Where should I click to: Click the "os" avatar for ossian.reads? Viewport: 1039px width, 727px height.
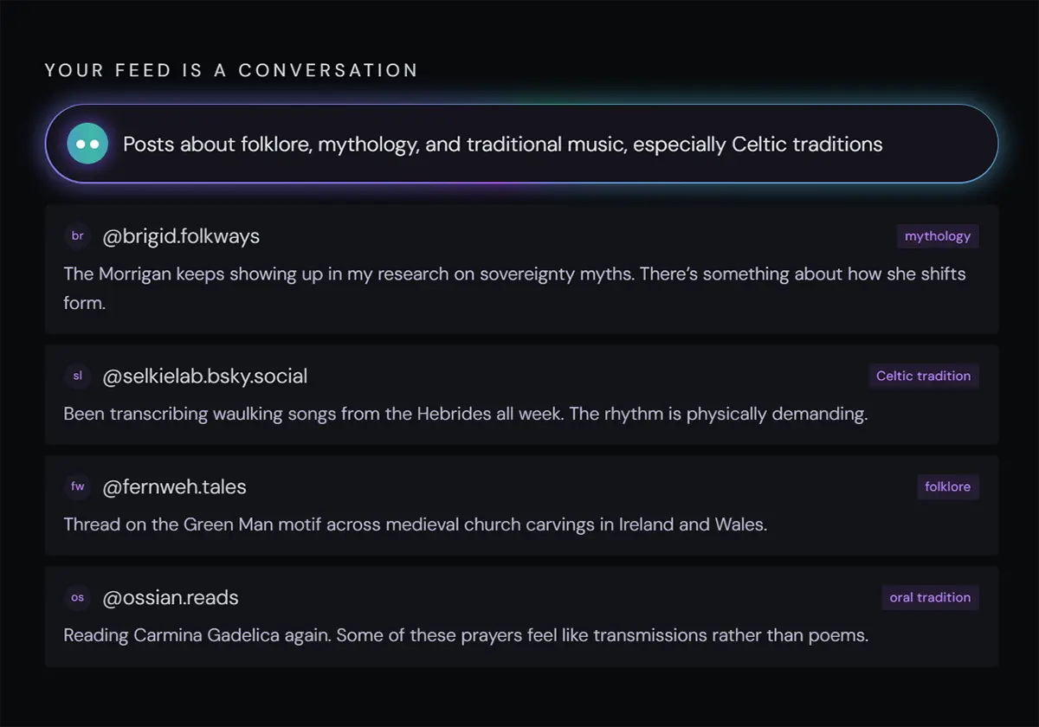[78, 597]
